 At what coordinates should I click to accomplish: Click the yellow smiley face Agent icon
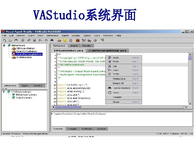point(65,40)
